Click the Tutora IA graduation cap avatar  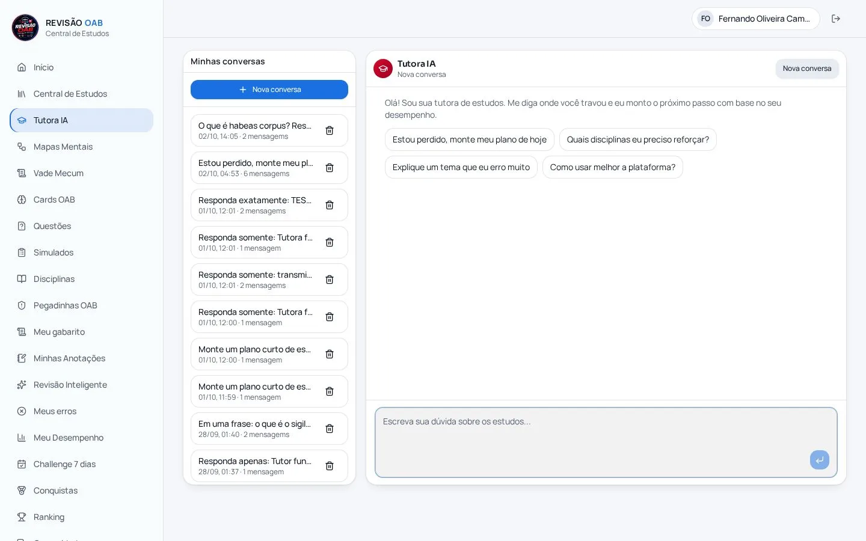click(x=383, y=69)
